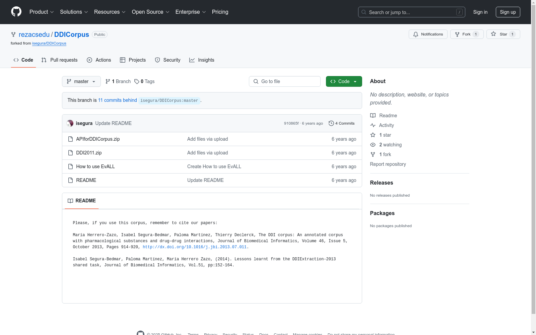Viewport: 536px width, 335px height.
Task: Click the file icon for How to use EvALL
Action: click(70, 166)
